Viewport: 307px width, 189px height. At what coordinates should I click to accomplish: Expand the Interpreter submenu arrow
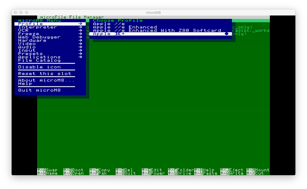coord(80,27)
